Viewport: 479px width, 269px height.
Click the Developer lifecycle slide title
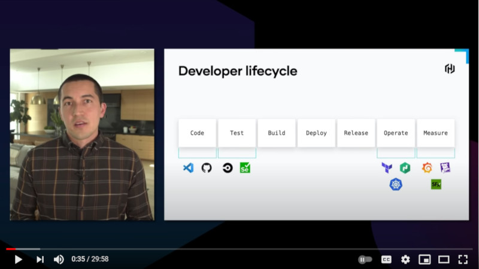tap(238, 71)
